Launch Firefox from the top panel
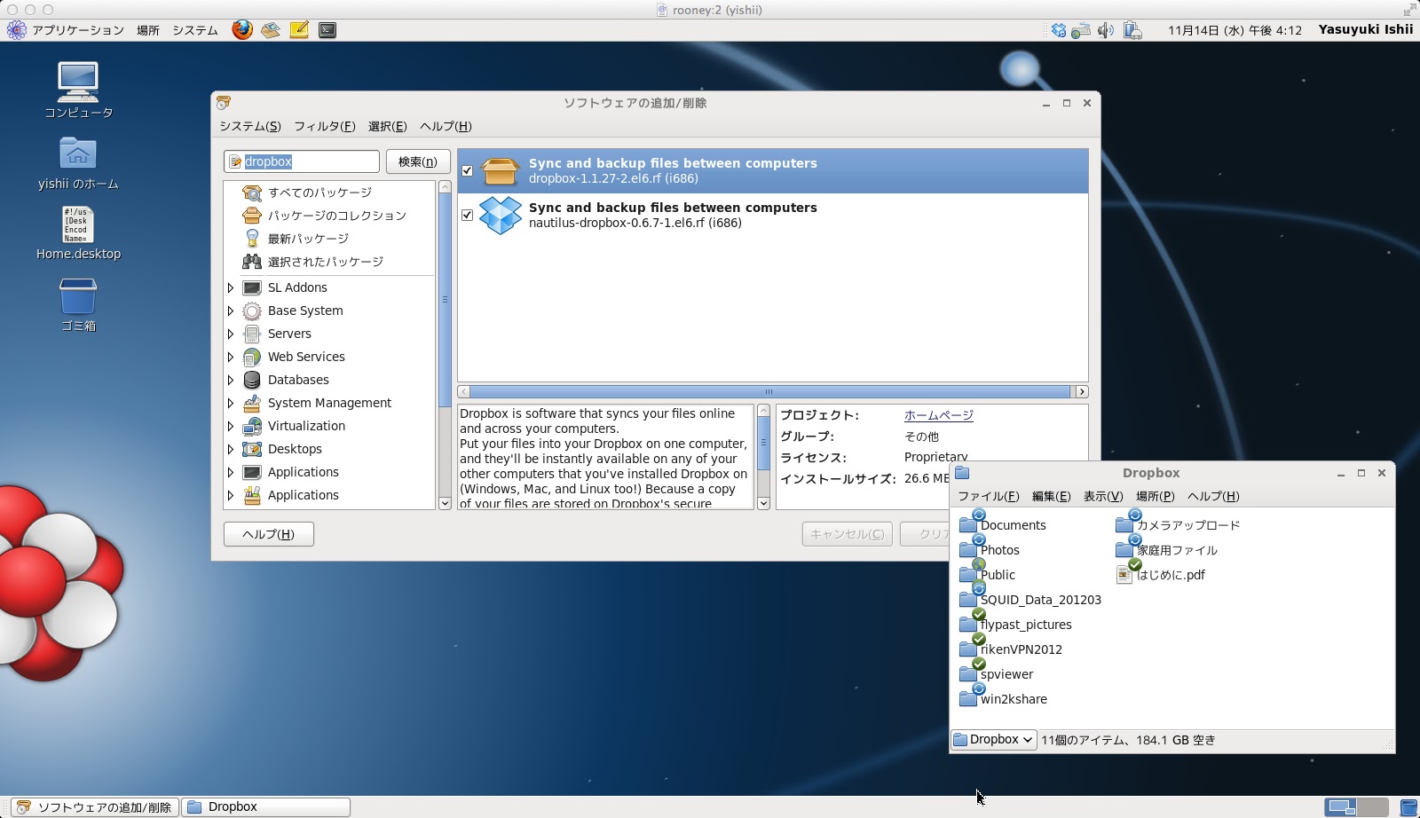 pos(242,29)
